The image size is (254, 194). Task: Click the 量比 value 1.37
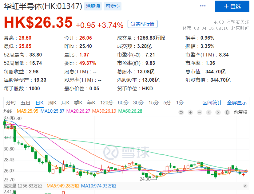coord(84,55)
